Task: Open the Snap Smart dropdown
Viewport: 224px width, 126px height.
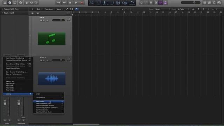Action: click(162, 9)
